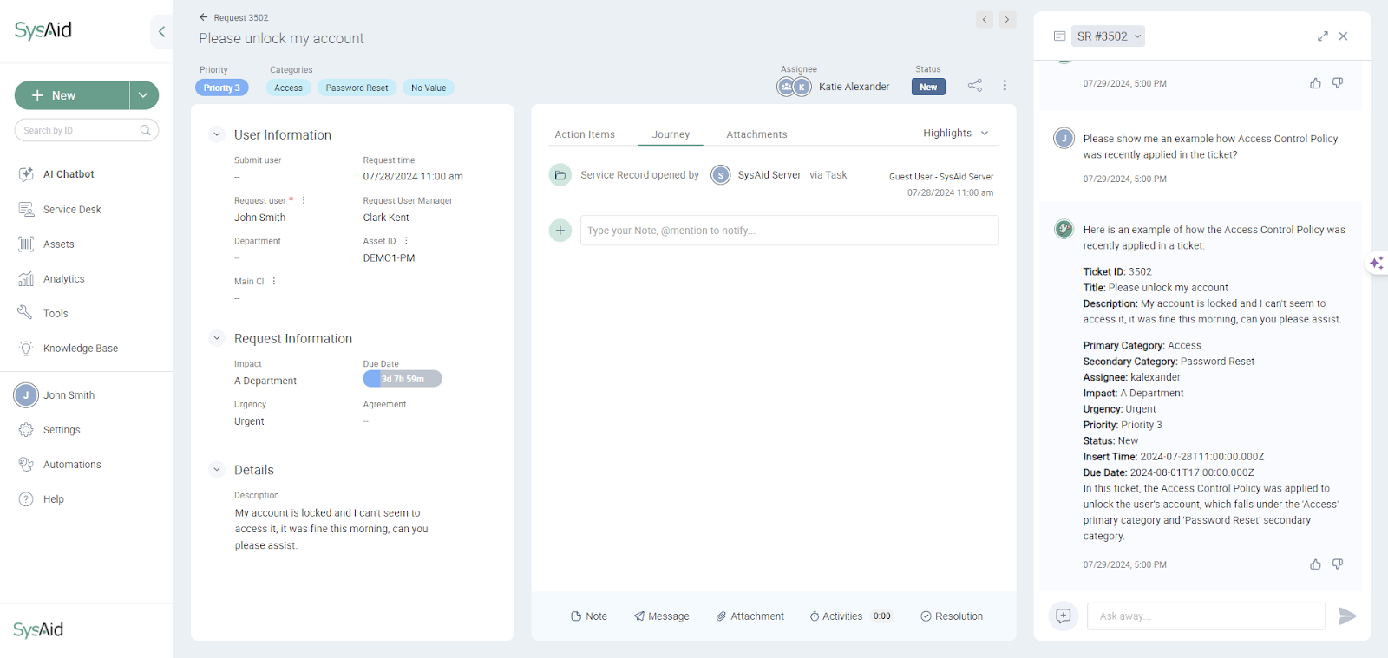
Task: Click the Ask away chatbot input
Action: point(1206,616)
